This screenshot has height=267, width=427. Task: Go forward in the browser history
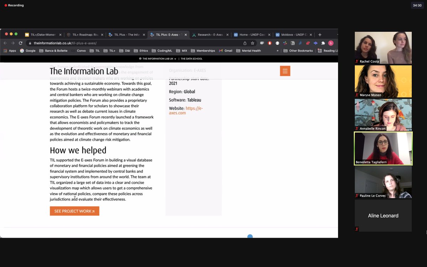pos(13,43)
